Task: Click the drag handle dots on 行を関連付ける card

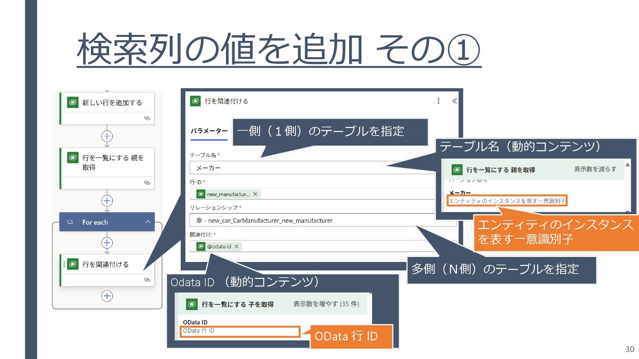Action: point(64,264)
